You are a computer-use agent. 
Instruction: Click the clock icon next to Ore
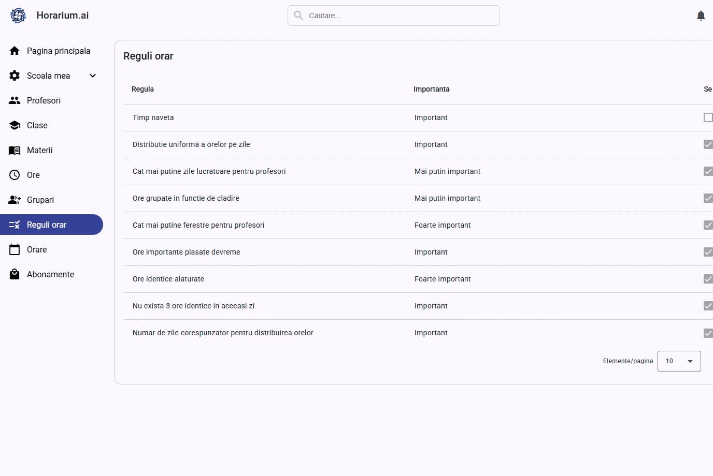15,175
